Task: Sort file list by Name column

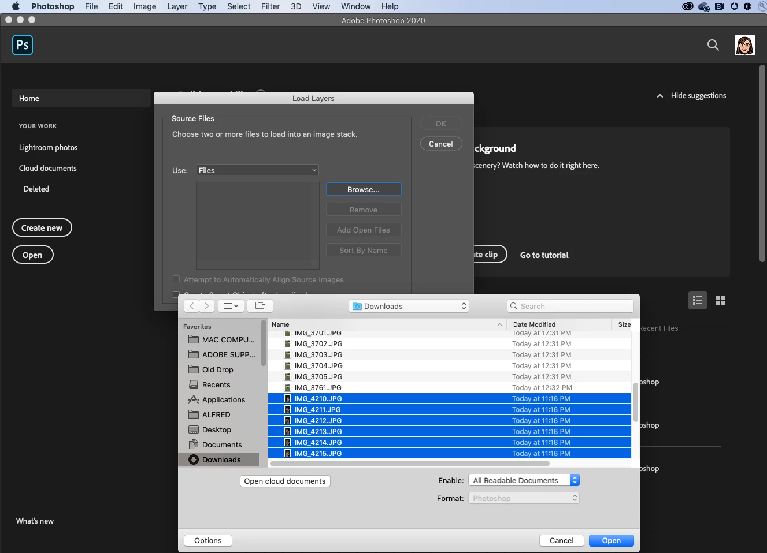Action: [x=387, y=324]
